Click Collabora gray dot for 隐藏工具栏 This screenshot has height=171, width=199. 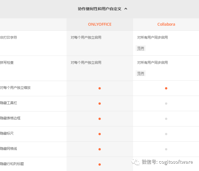[166, 104]
